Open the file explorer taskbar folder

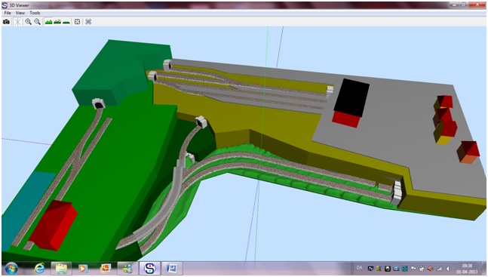pyautogui.click(x=61, y=268)
